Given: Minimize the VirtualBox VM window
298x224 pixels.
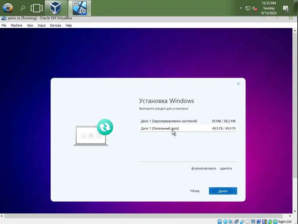Looking at the screenshot, I should click(x=264, y=18).
